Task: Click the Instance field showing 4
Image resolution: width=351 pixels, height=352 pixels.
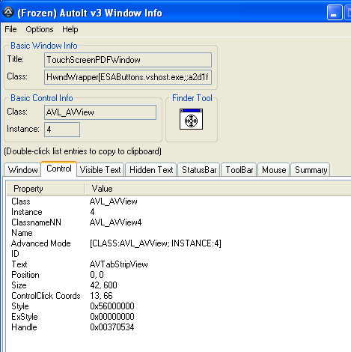Action: tap(62, 130)
